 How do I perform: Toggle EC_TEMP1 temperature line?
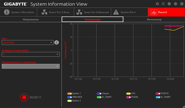click(99, 97)
